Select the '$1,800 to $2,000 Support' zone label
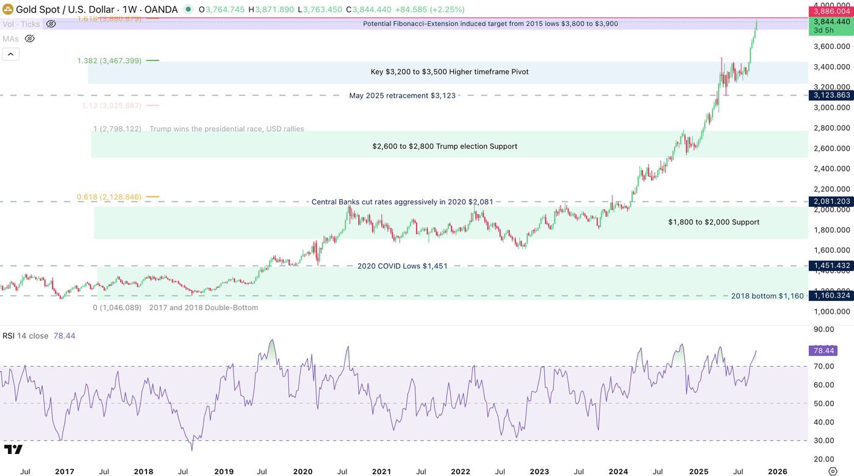 (714, 222)
